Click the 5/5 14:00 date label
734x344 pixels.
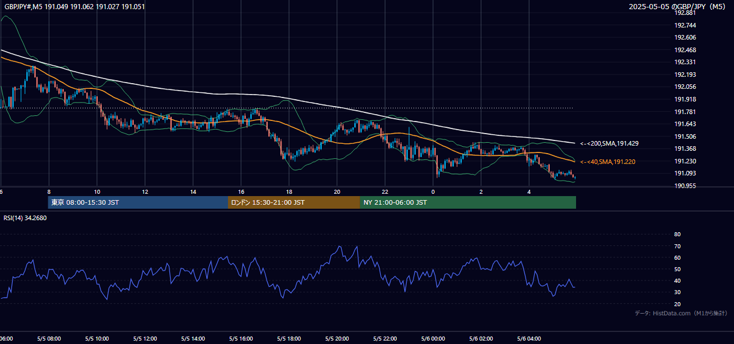point(193,339)
